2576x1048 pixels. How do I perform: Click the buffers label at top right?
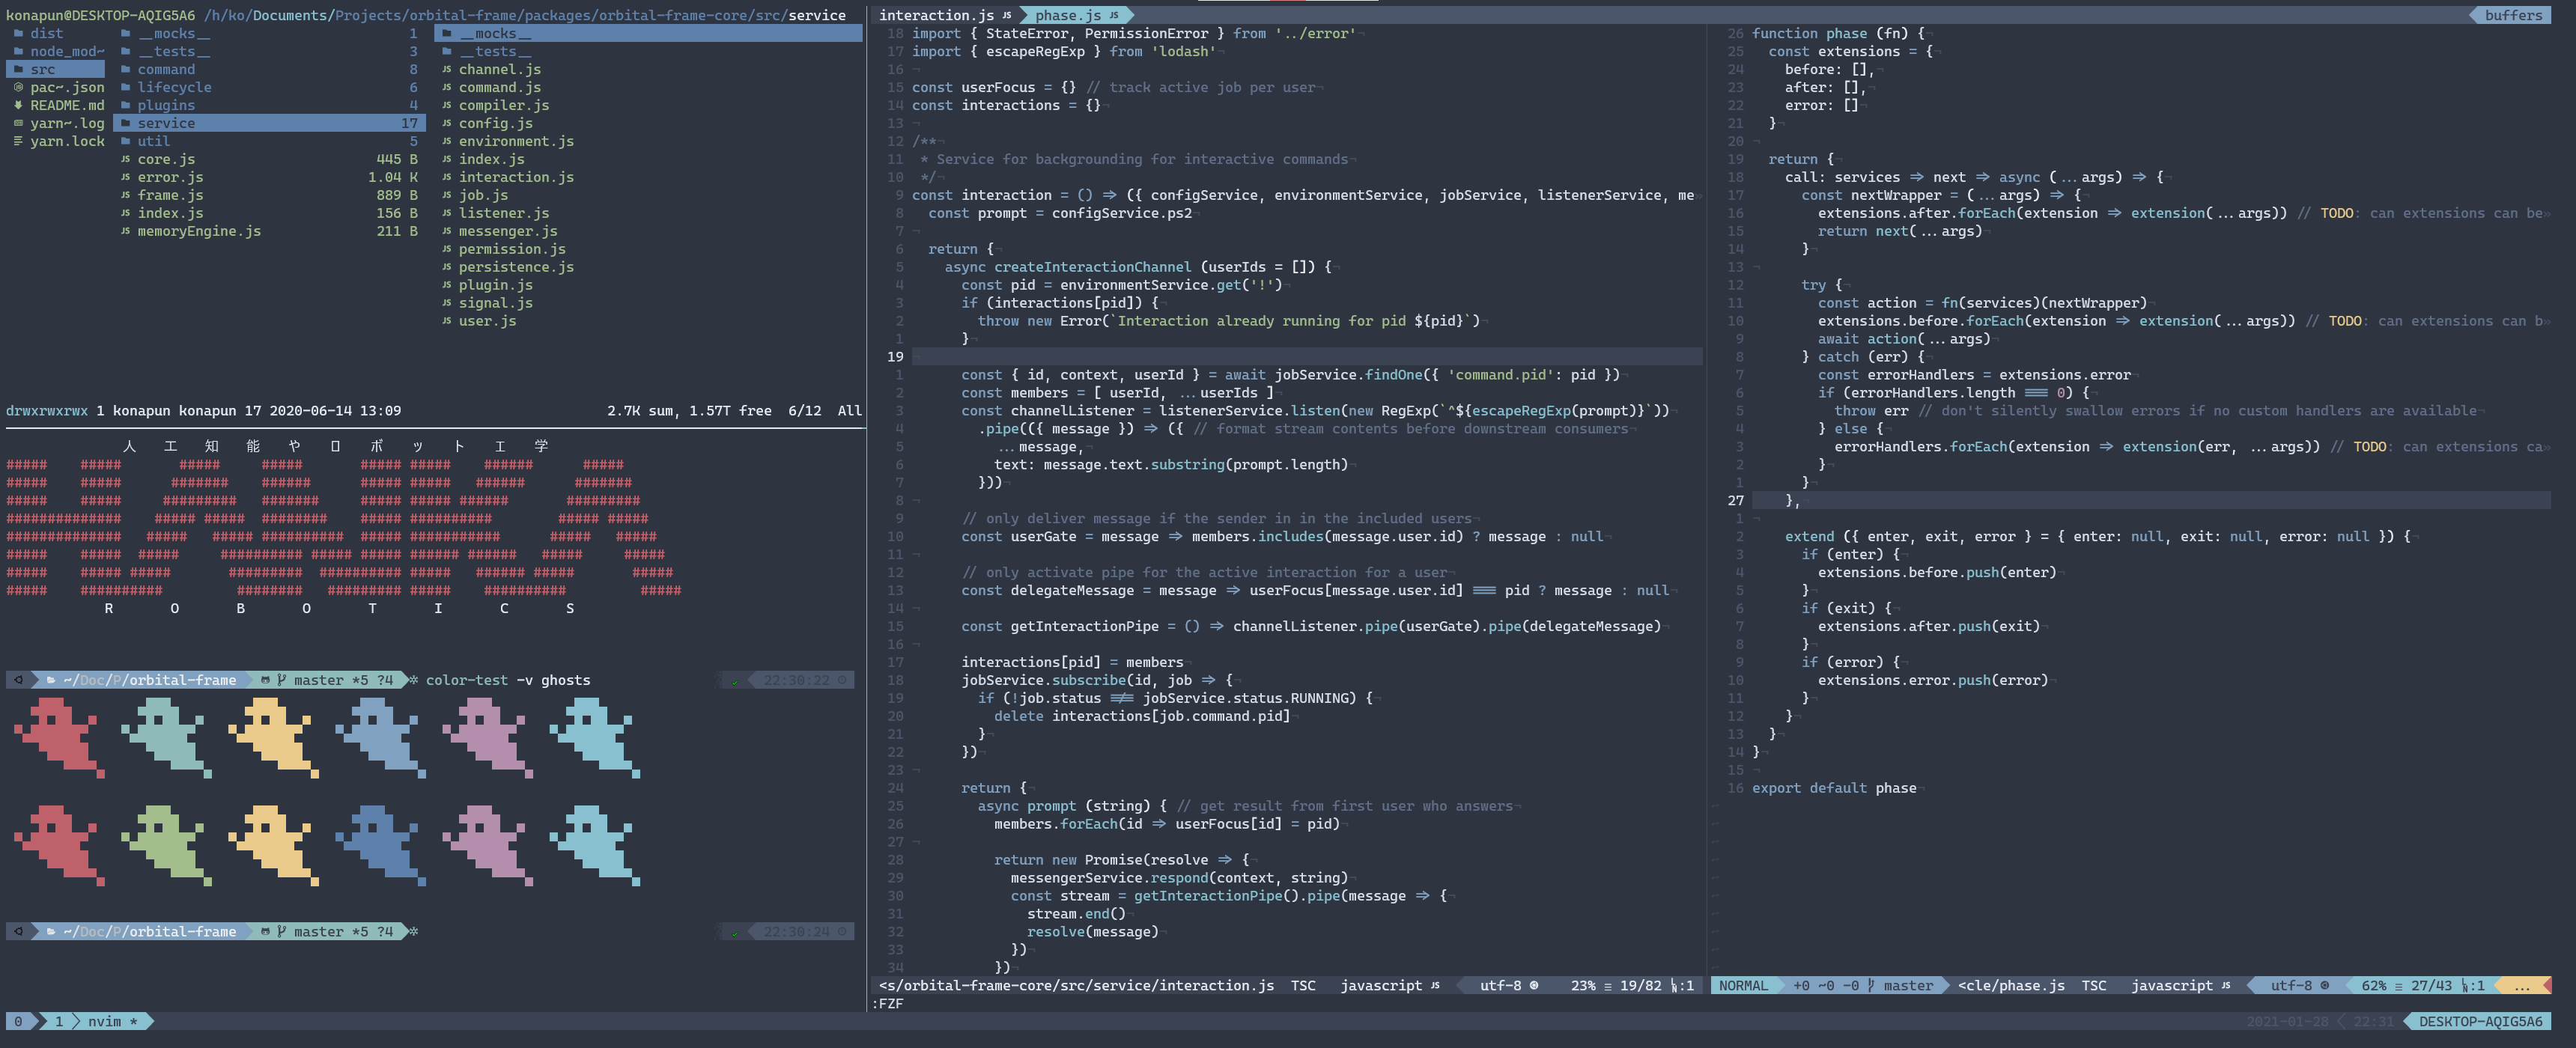(2512, 15)
